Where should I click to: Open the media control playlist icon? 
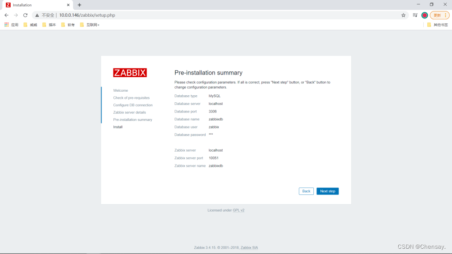point(415,15)
